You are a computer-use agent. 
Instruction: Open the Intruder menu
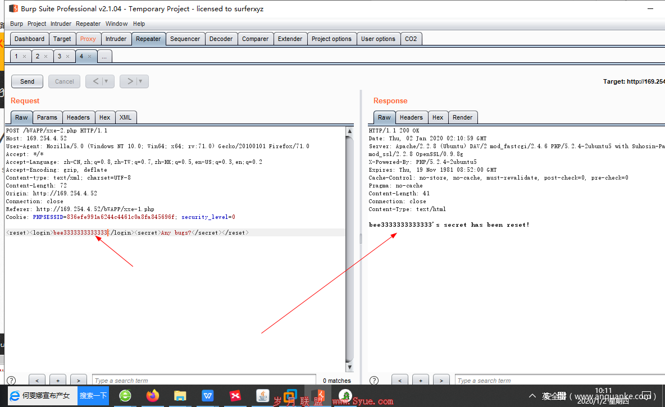[61, 24]
